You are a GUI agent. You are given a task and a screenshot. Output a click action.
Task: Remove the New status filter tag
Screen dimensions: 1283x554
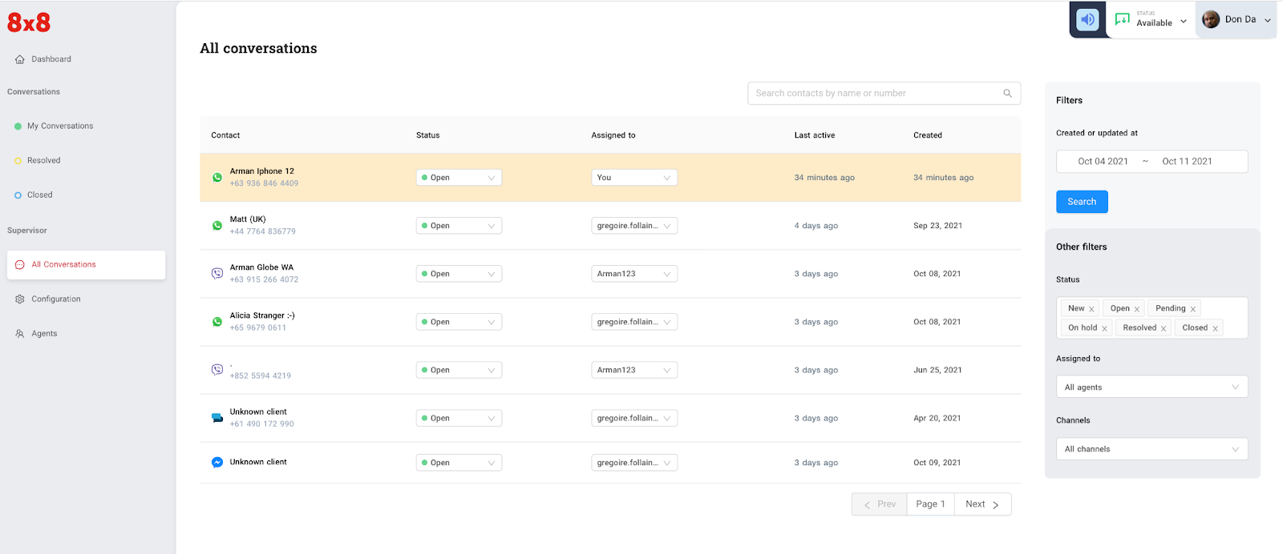tap(1091, 309)
